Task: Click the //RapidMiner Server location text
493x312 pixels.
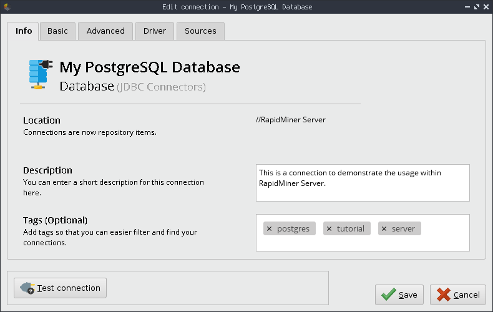Action: (x=290, y=120)
